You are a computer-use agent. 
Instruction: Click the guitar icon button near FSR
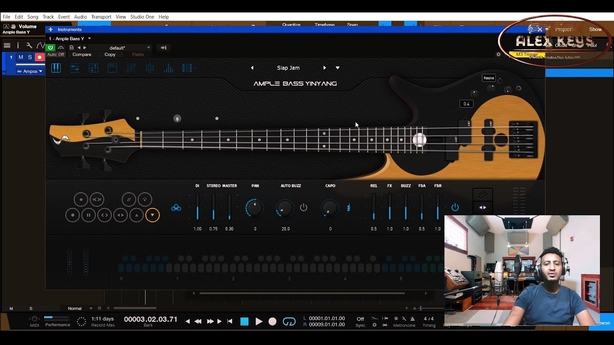[483, 195]
